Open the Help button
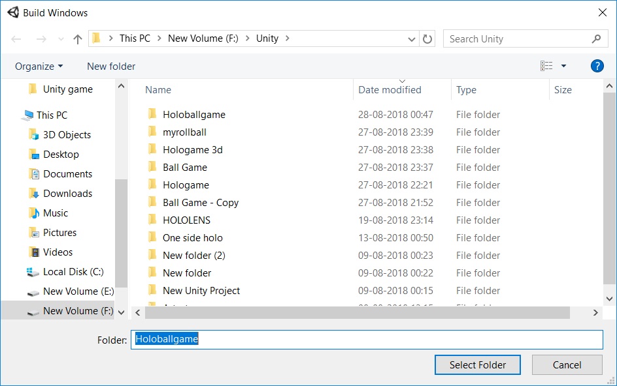The height and width of the screenshot is (386, 617). click(597, 66)
